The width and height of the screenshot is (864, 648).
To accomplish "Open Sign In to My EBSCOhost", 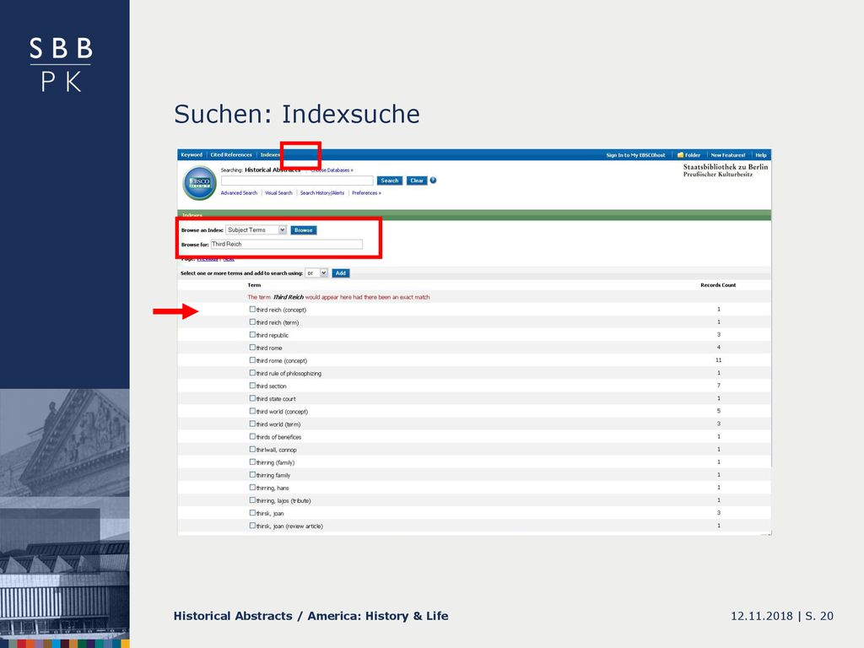I will point(635,155).
